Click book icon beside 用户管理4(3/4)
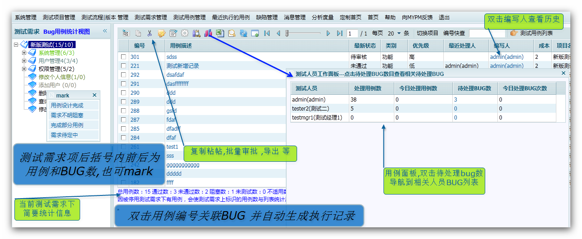The image size is (582, 239). tap(32, 61)
